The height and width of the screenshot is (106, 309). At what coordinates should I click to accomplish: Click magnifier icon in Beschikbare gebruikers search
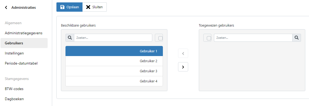tap(70, 38)
